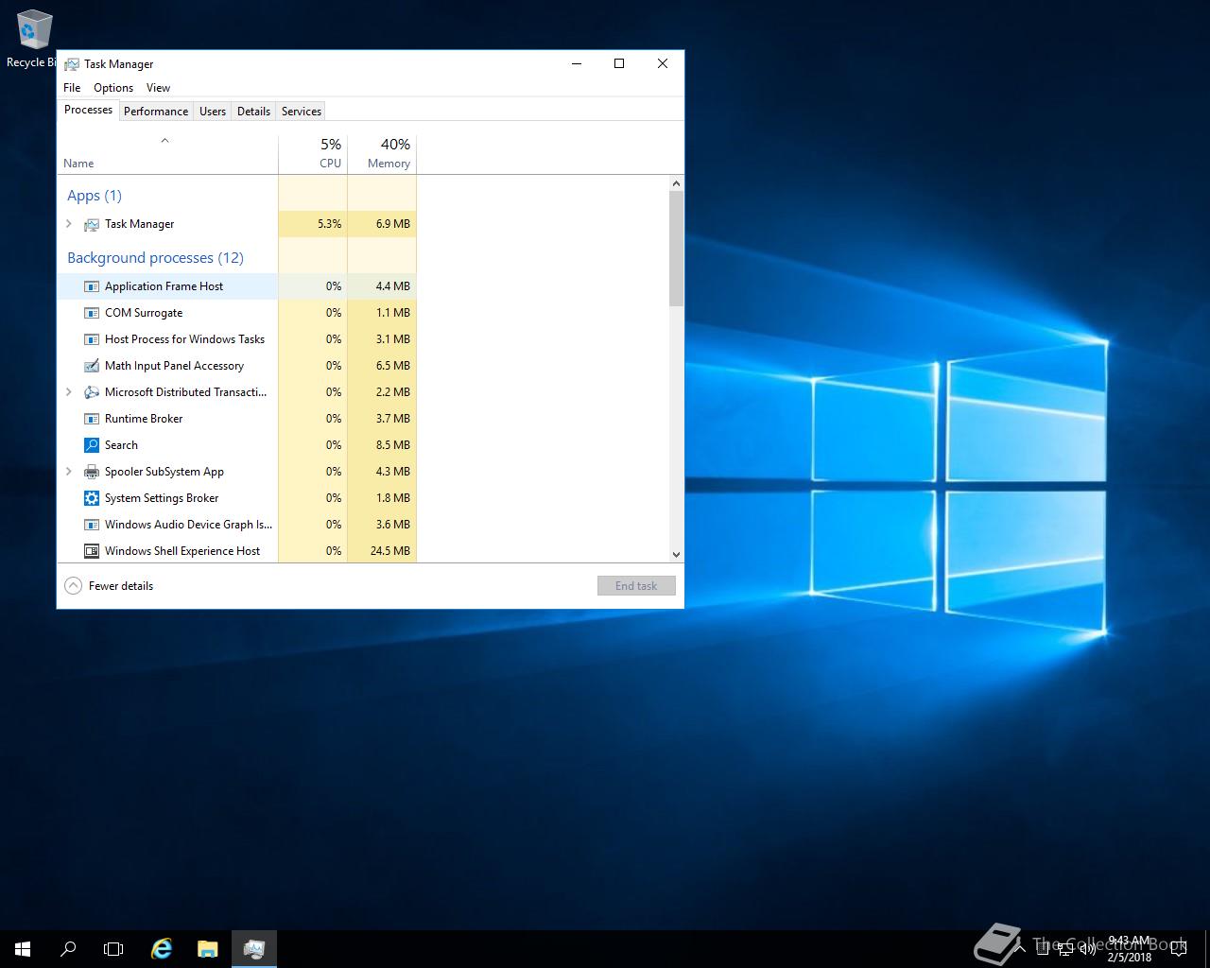1210x968 pixels.
Task: Click the Application Frame Host process icon
Action: (92, 286)
